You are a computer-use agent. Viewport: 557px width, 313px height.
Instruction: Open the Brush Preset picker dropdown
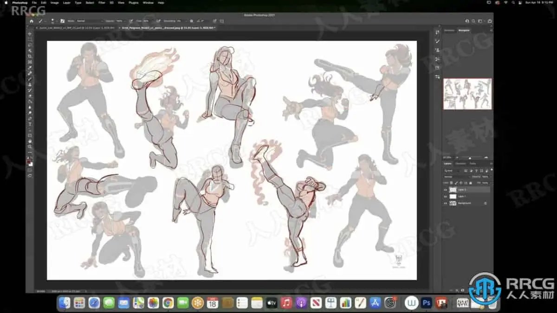click(53, 21)
